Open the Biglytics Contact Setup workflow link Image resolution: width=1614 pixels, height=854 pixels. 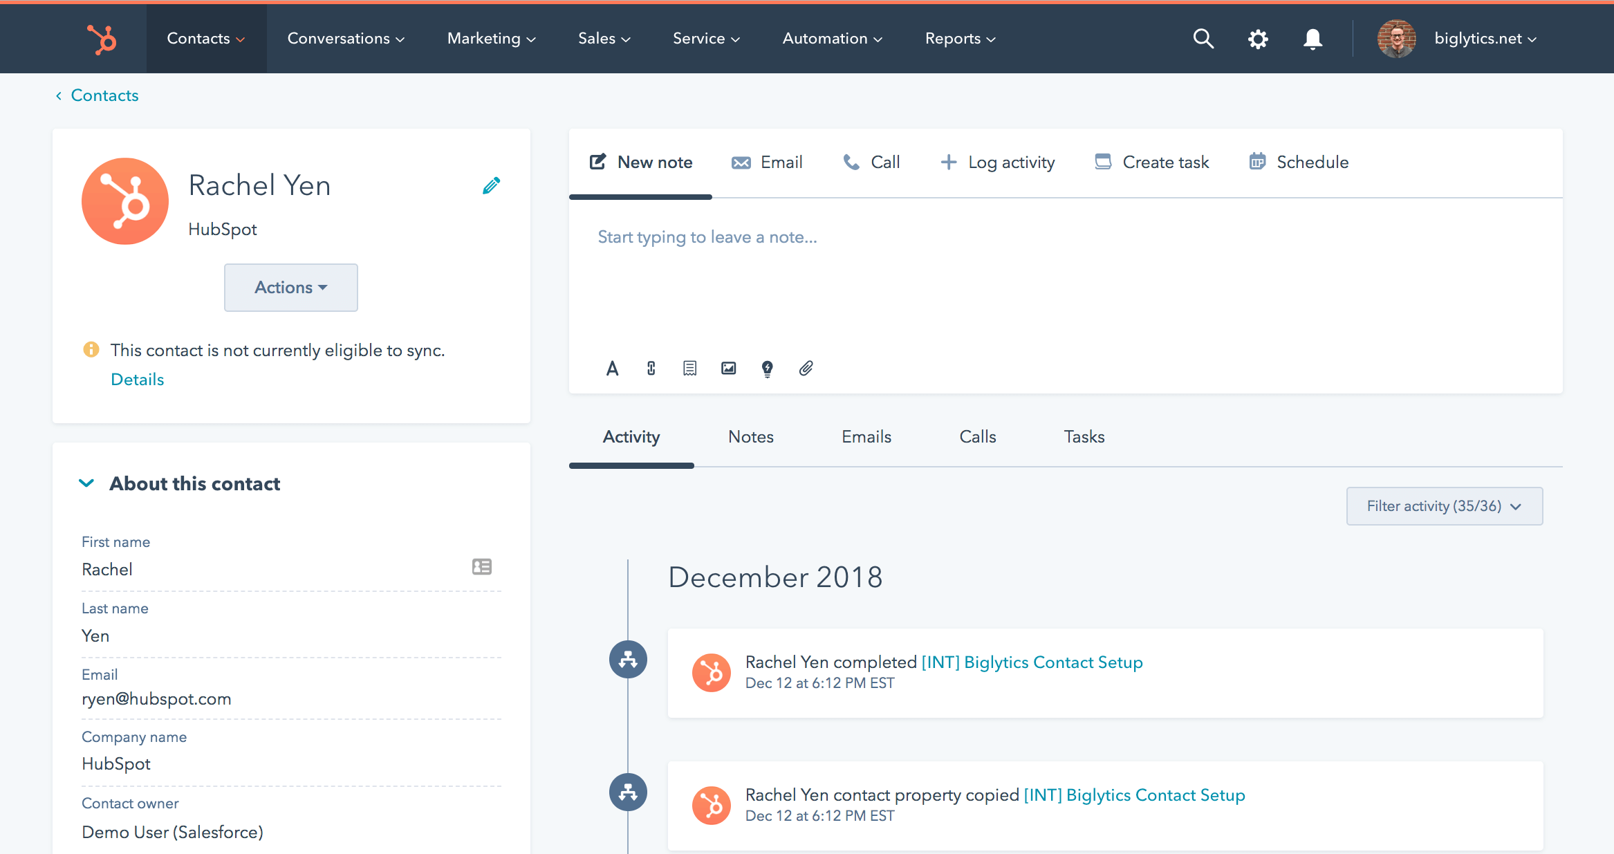coord(1032,662)
